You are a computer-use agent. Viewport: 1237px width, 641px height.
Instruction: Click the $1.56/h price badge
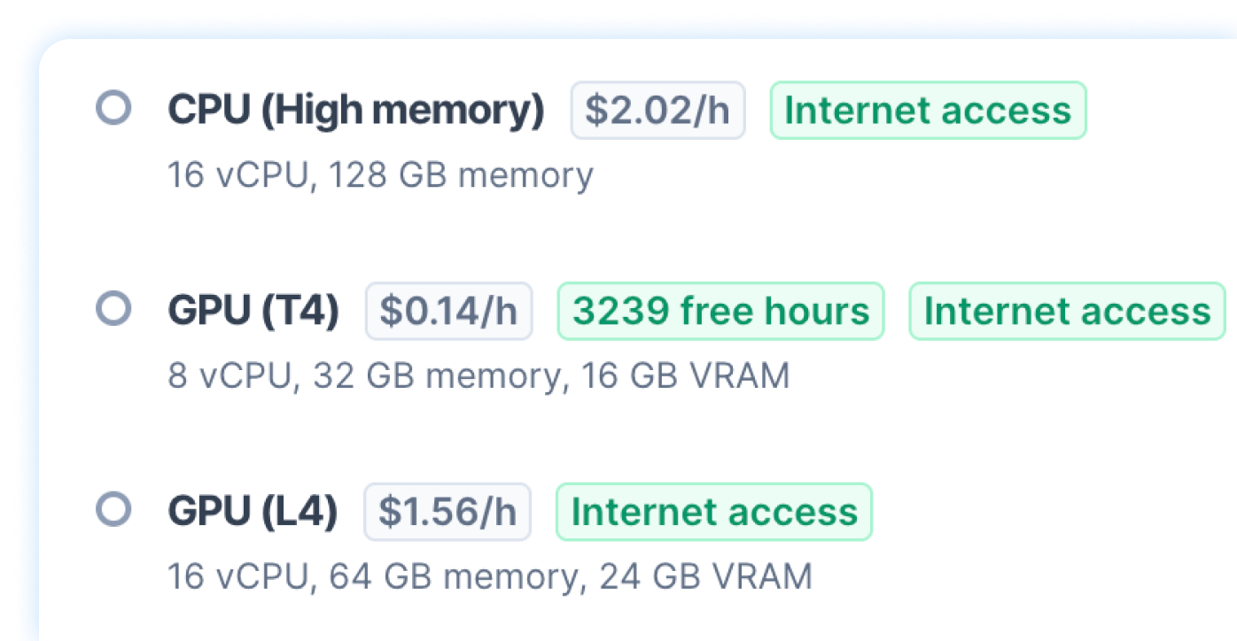447,512
